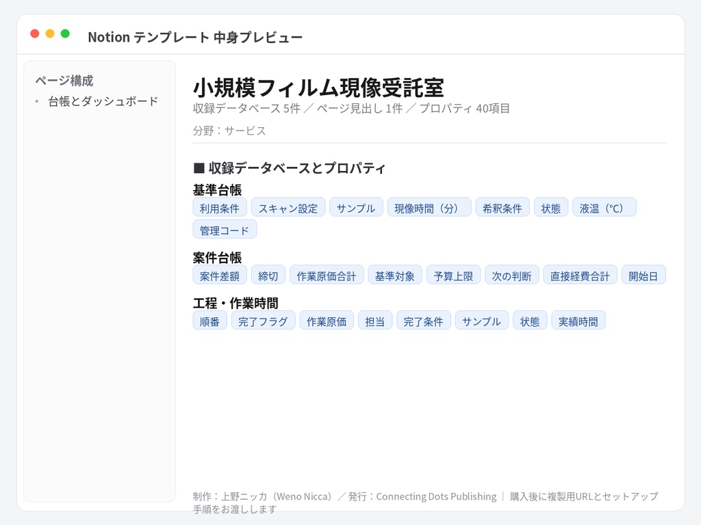Viewport: 701px width, 525px height.
Task: Select the 状態 tag under 基準台帳
Action: (551, 207)
